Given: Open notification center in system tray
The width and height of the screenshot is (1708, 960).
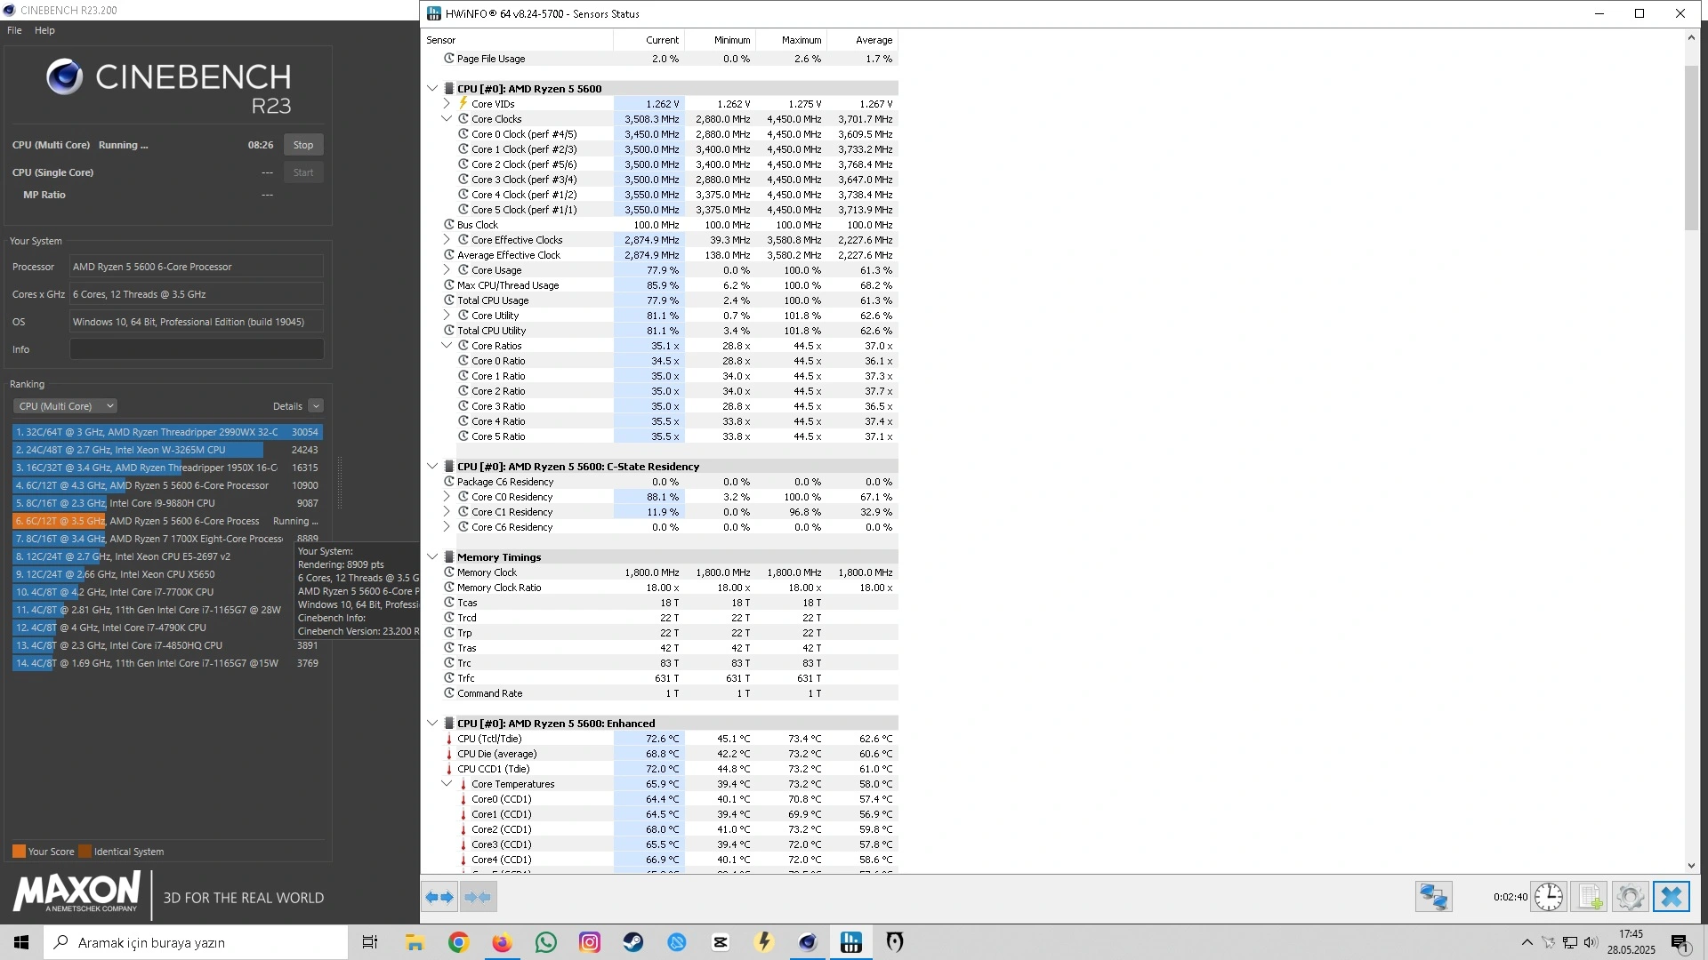Looking at the screenshot, I should tap(1680, 943).
